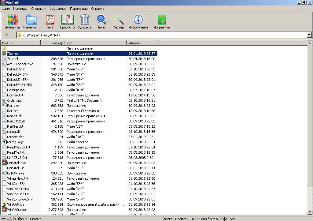Select the RarFiles.lst file name

[x=15, y=126]
